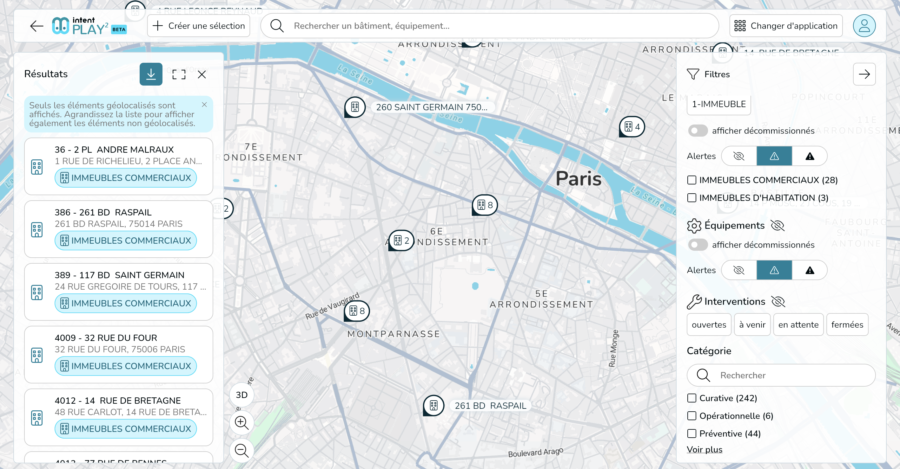900x469 pixels.
Task: Expand results list to fullscreen
Action: 179,74
